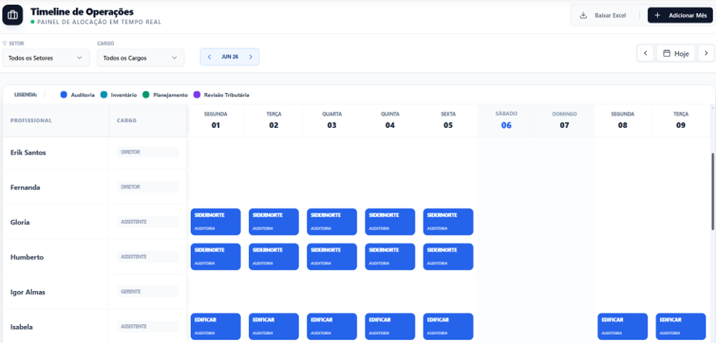Select Humberto's SIDERNORTE block on day 01
The height and width of the screenshot is (343, 716).
[216, 256]
